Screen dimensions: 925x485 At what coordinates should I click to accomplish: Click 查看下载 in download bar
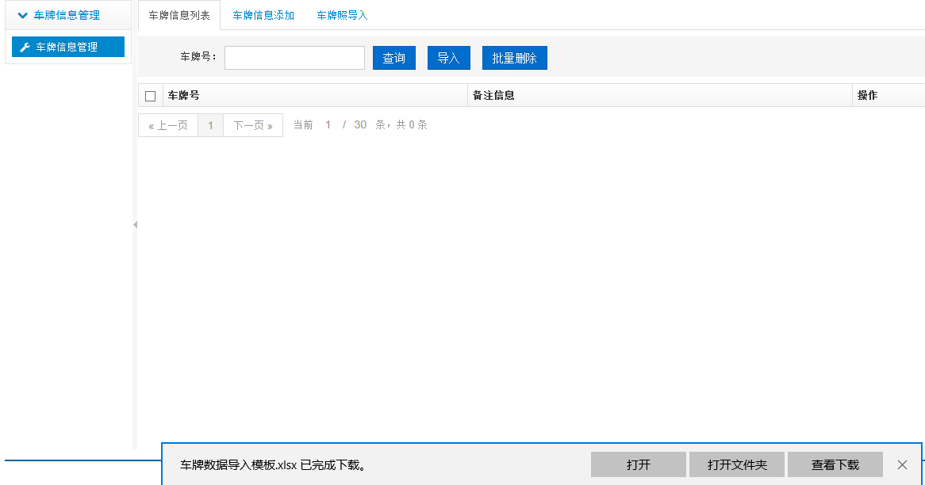tap(835, 464)
